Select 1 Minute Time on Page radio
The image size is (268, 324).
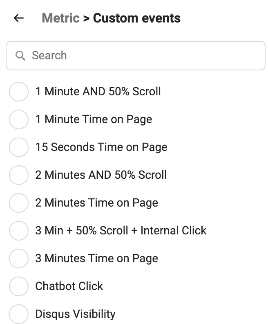click(19, 119)
